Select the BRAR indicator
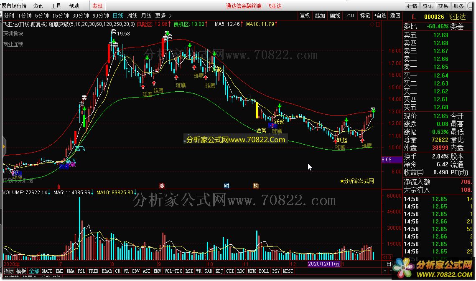The image size is (476, 281). (x=107, y=271)
